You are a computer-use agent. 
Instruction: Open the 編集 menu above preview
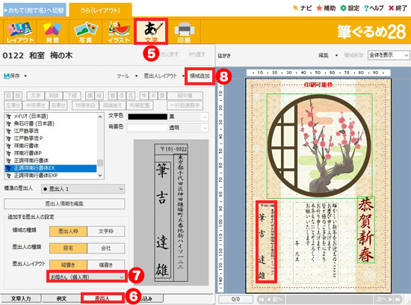[327, 55]
